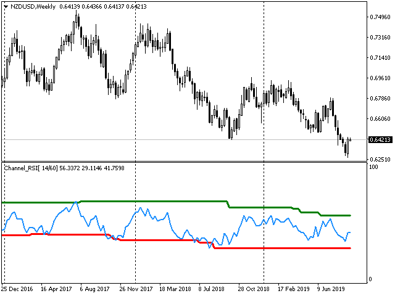Select the NZDUSD,Weekly chart title text

click(x=33, y=7)
